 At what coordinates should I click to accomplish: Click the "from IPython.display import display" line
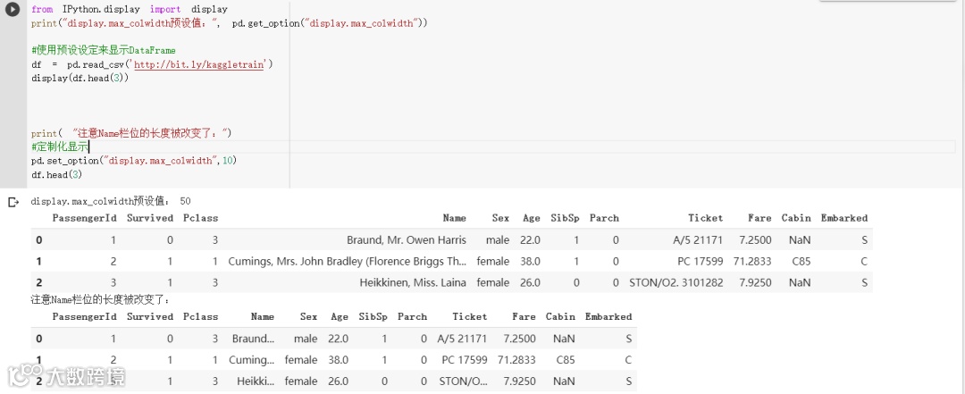[x=129, y=9]
